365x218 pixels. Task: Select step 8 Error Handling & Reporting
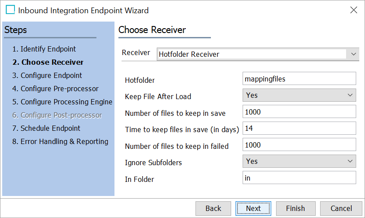point(60,142)
